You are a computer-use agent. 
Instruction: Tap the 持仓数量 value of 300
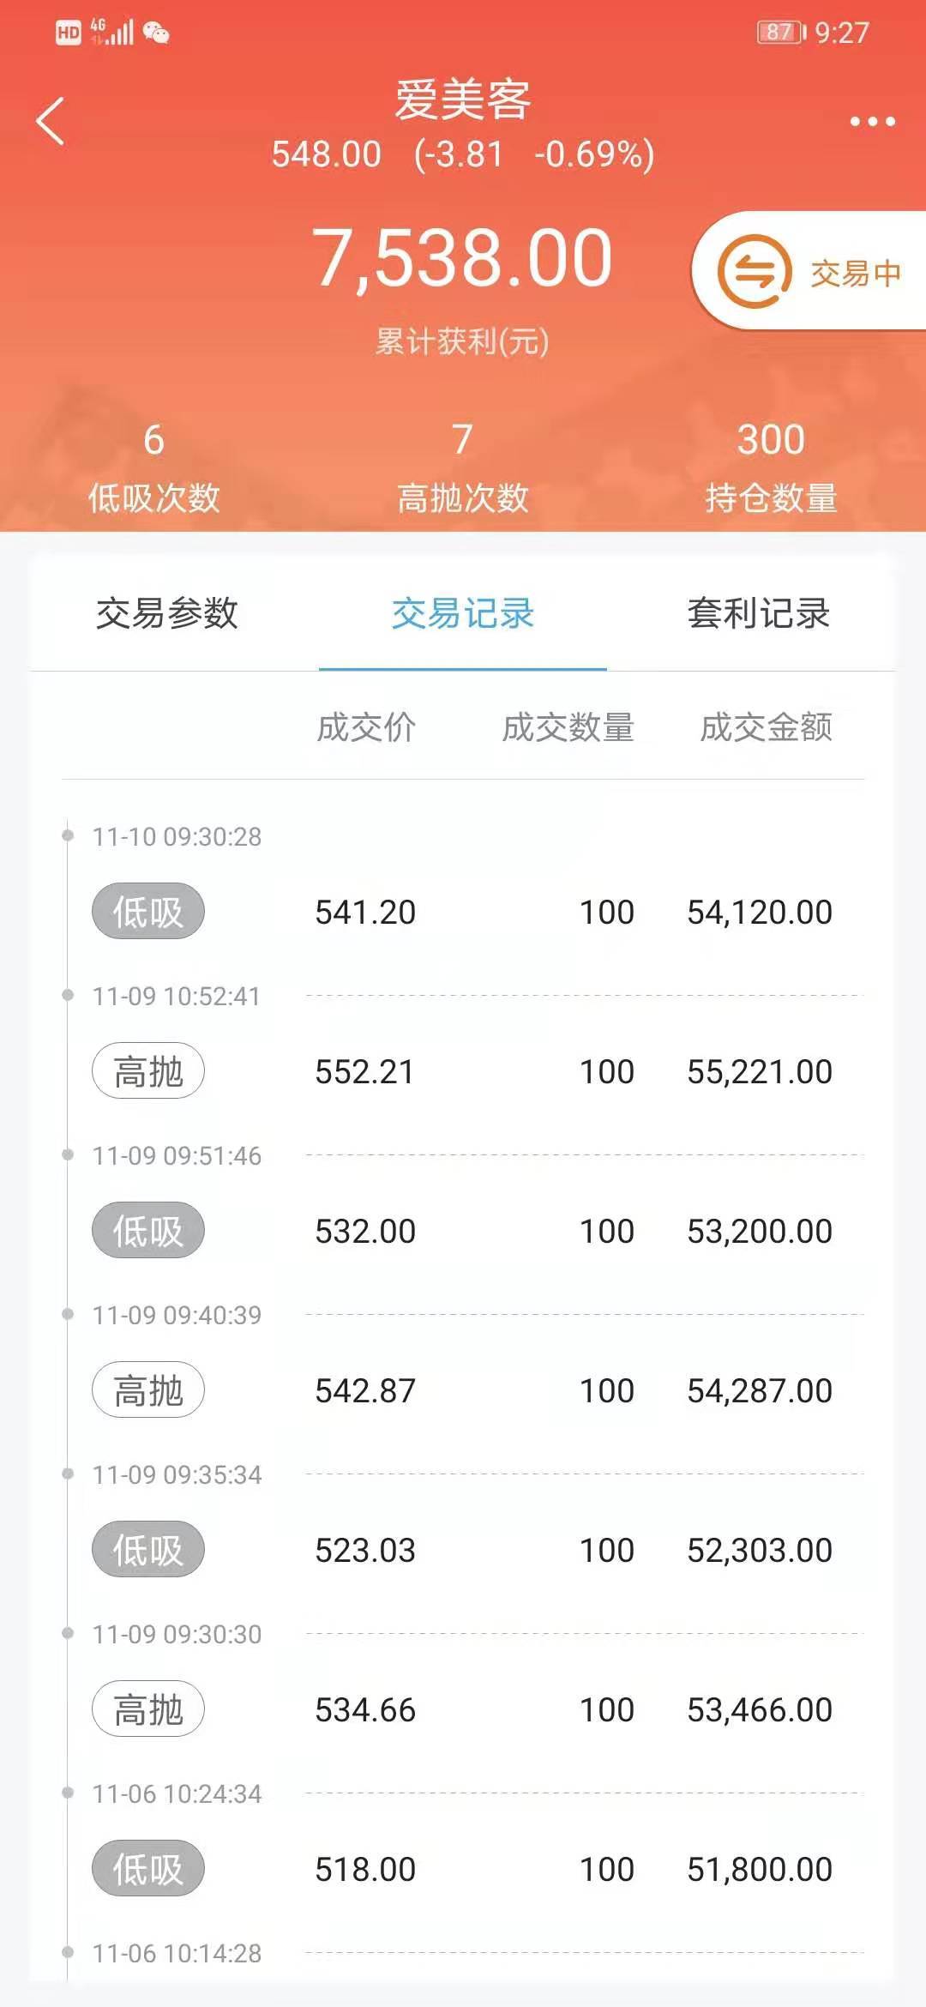771,440
